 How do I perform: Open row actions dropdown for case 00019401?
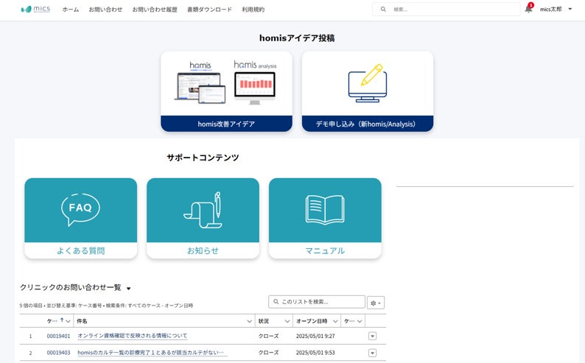point(372,336)
